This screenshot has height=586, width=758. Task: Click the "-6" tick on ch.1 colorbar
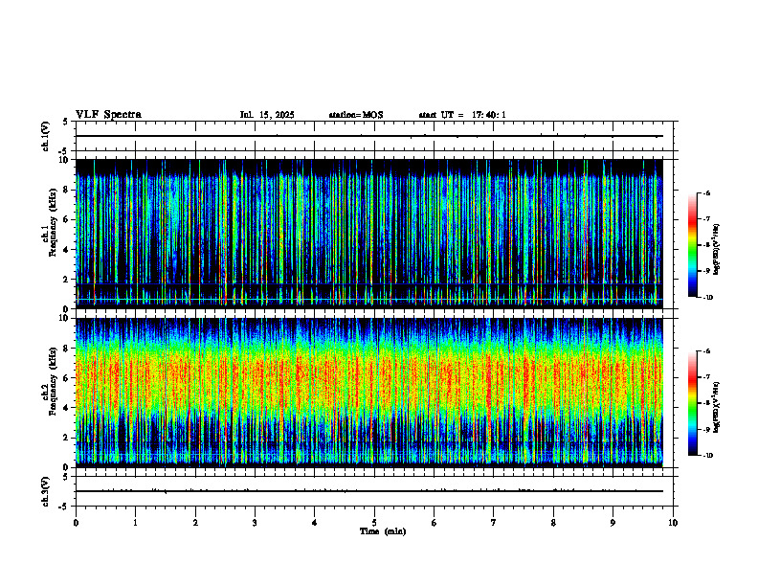[706, 192]
